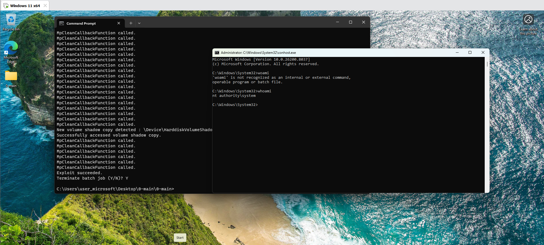Click the mistyped 'woami' command line
The height and width of the screenshot is (245, 544).
(x=241, y=73)
